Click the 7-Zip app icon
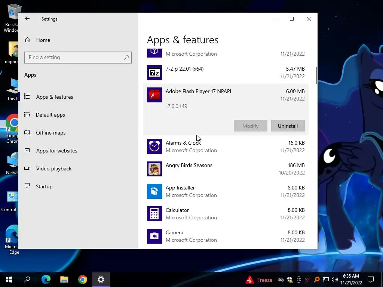Screen dimensions: 383x287 [154, 72]
